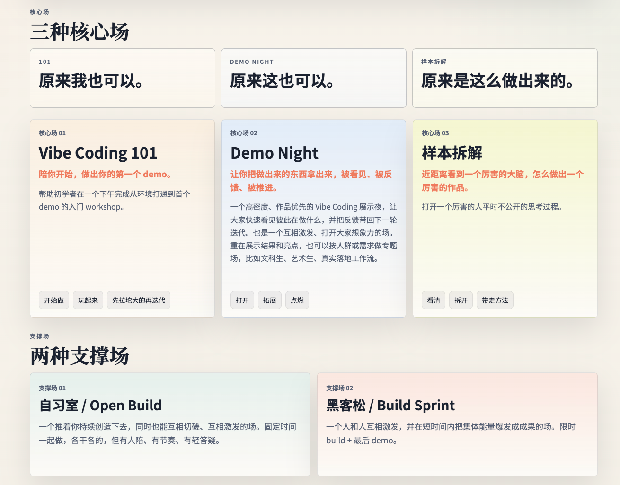Select the 玩起来 tag
The height and width of the screenshot is (485, 620).
click(88, 300)
